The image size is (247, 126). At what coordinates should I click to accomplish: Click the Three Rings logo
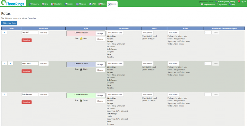coord(13,3)
